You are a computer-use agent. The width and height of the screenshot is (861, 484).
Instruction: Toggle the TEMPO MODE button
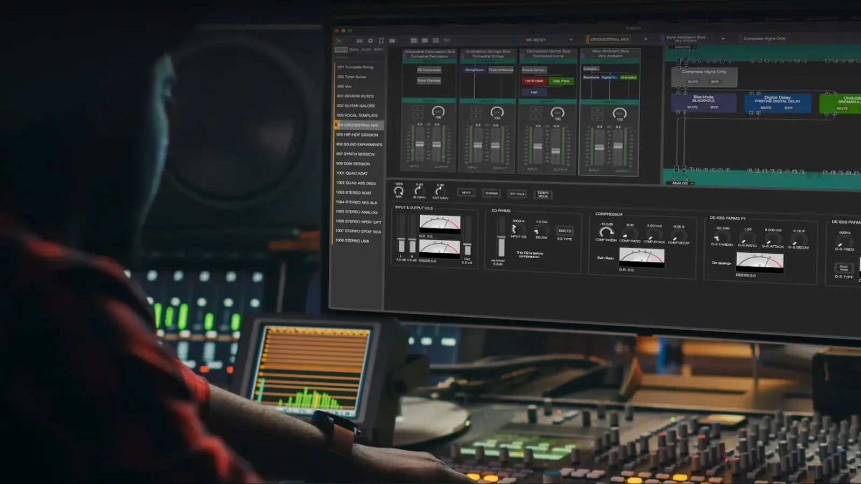pos(543,194)
